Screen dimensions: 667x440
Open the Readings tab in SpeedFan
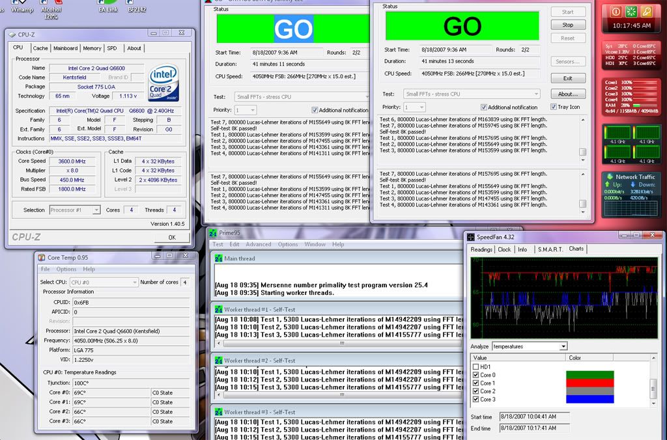tap(481, 249)
